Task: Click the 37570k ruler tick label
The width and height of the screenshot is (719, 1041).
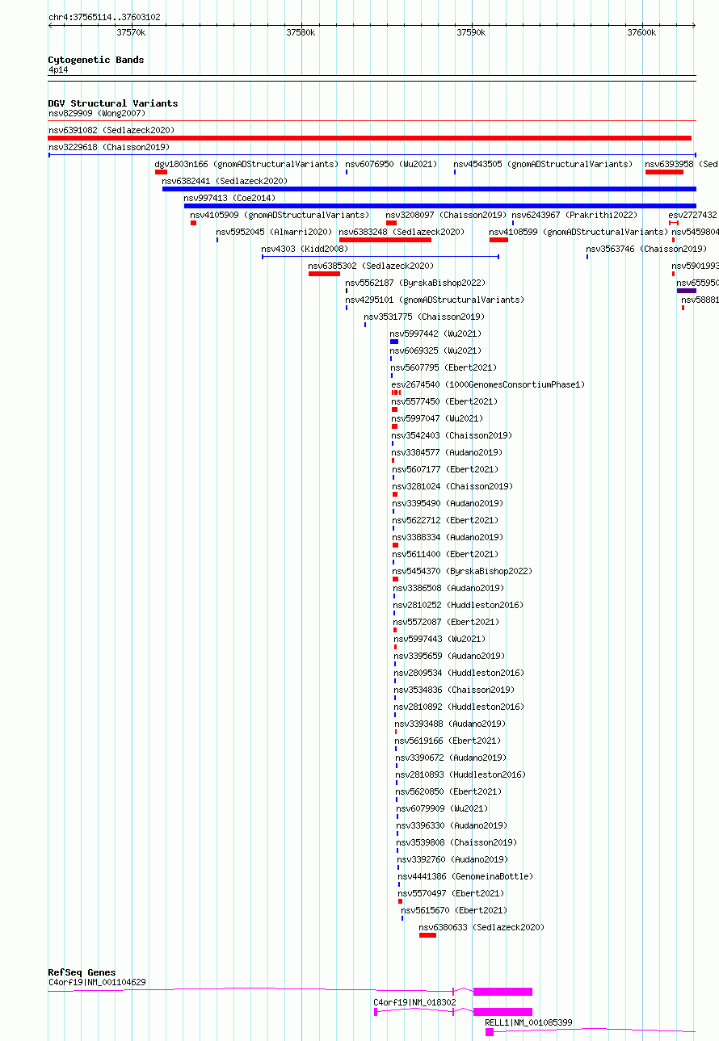Action: click(131, 32)
